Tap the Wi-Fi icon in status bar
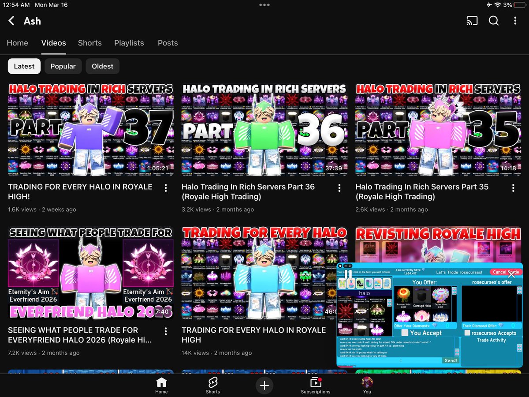 point(497,5)
